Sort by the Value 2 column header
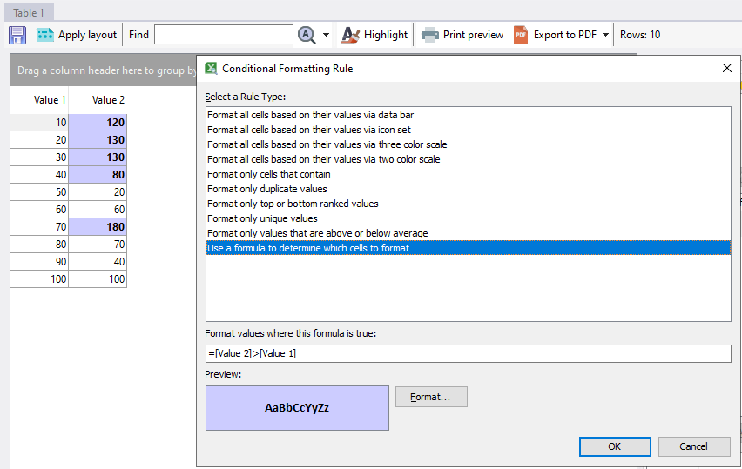 click(x=108, y=100)
